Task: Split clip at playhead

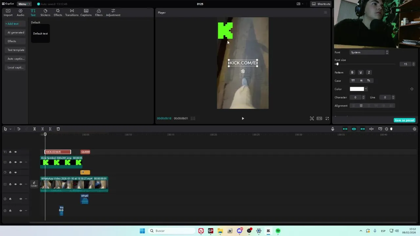Action: coord(34,129)
